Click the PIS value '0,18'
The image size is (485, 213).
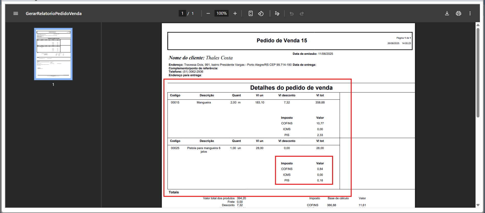point(320,180)
